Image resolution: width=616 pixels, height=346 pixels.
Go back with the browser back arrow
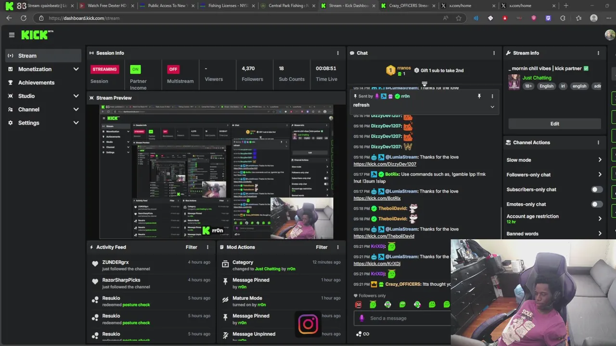click(9, 18)
